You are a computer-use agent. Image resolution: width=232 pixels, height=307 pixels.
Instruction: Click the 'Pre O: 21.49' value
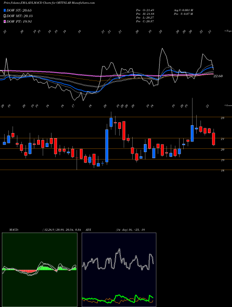point(145,10)
